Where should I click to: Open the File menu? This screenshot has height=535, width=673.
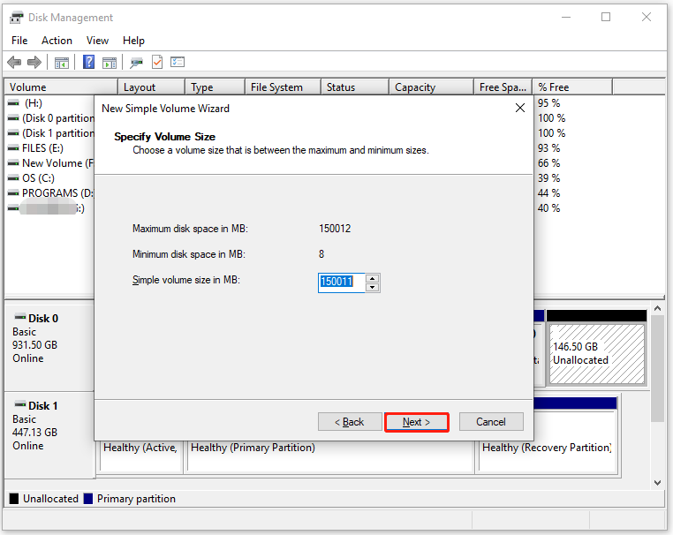tap(19, 41)
